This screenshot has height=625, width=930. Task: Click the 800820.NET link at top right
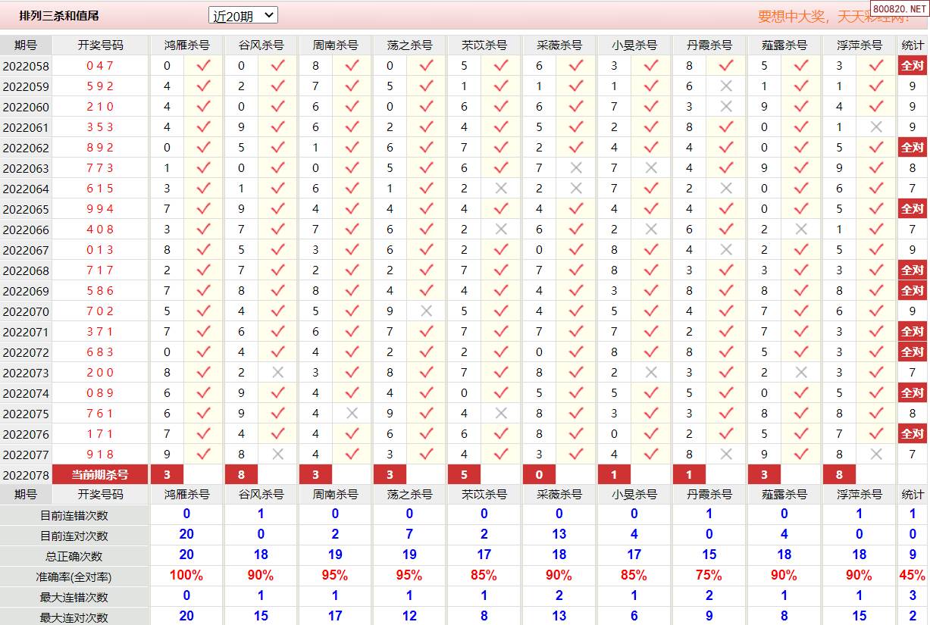[x=899, y=9]
